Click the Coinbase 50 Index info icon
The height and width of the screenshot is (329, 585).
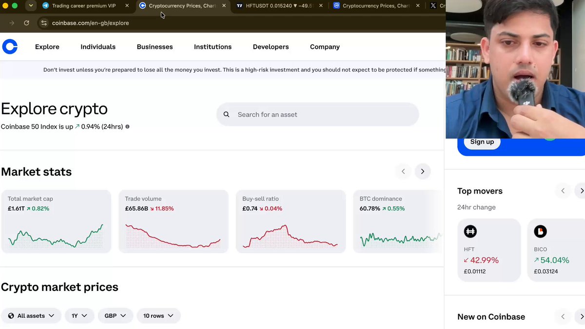(x=128, y=127)
